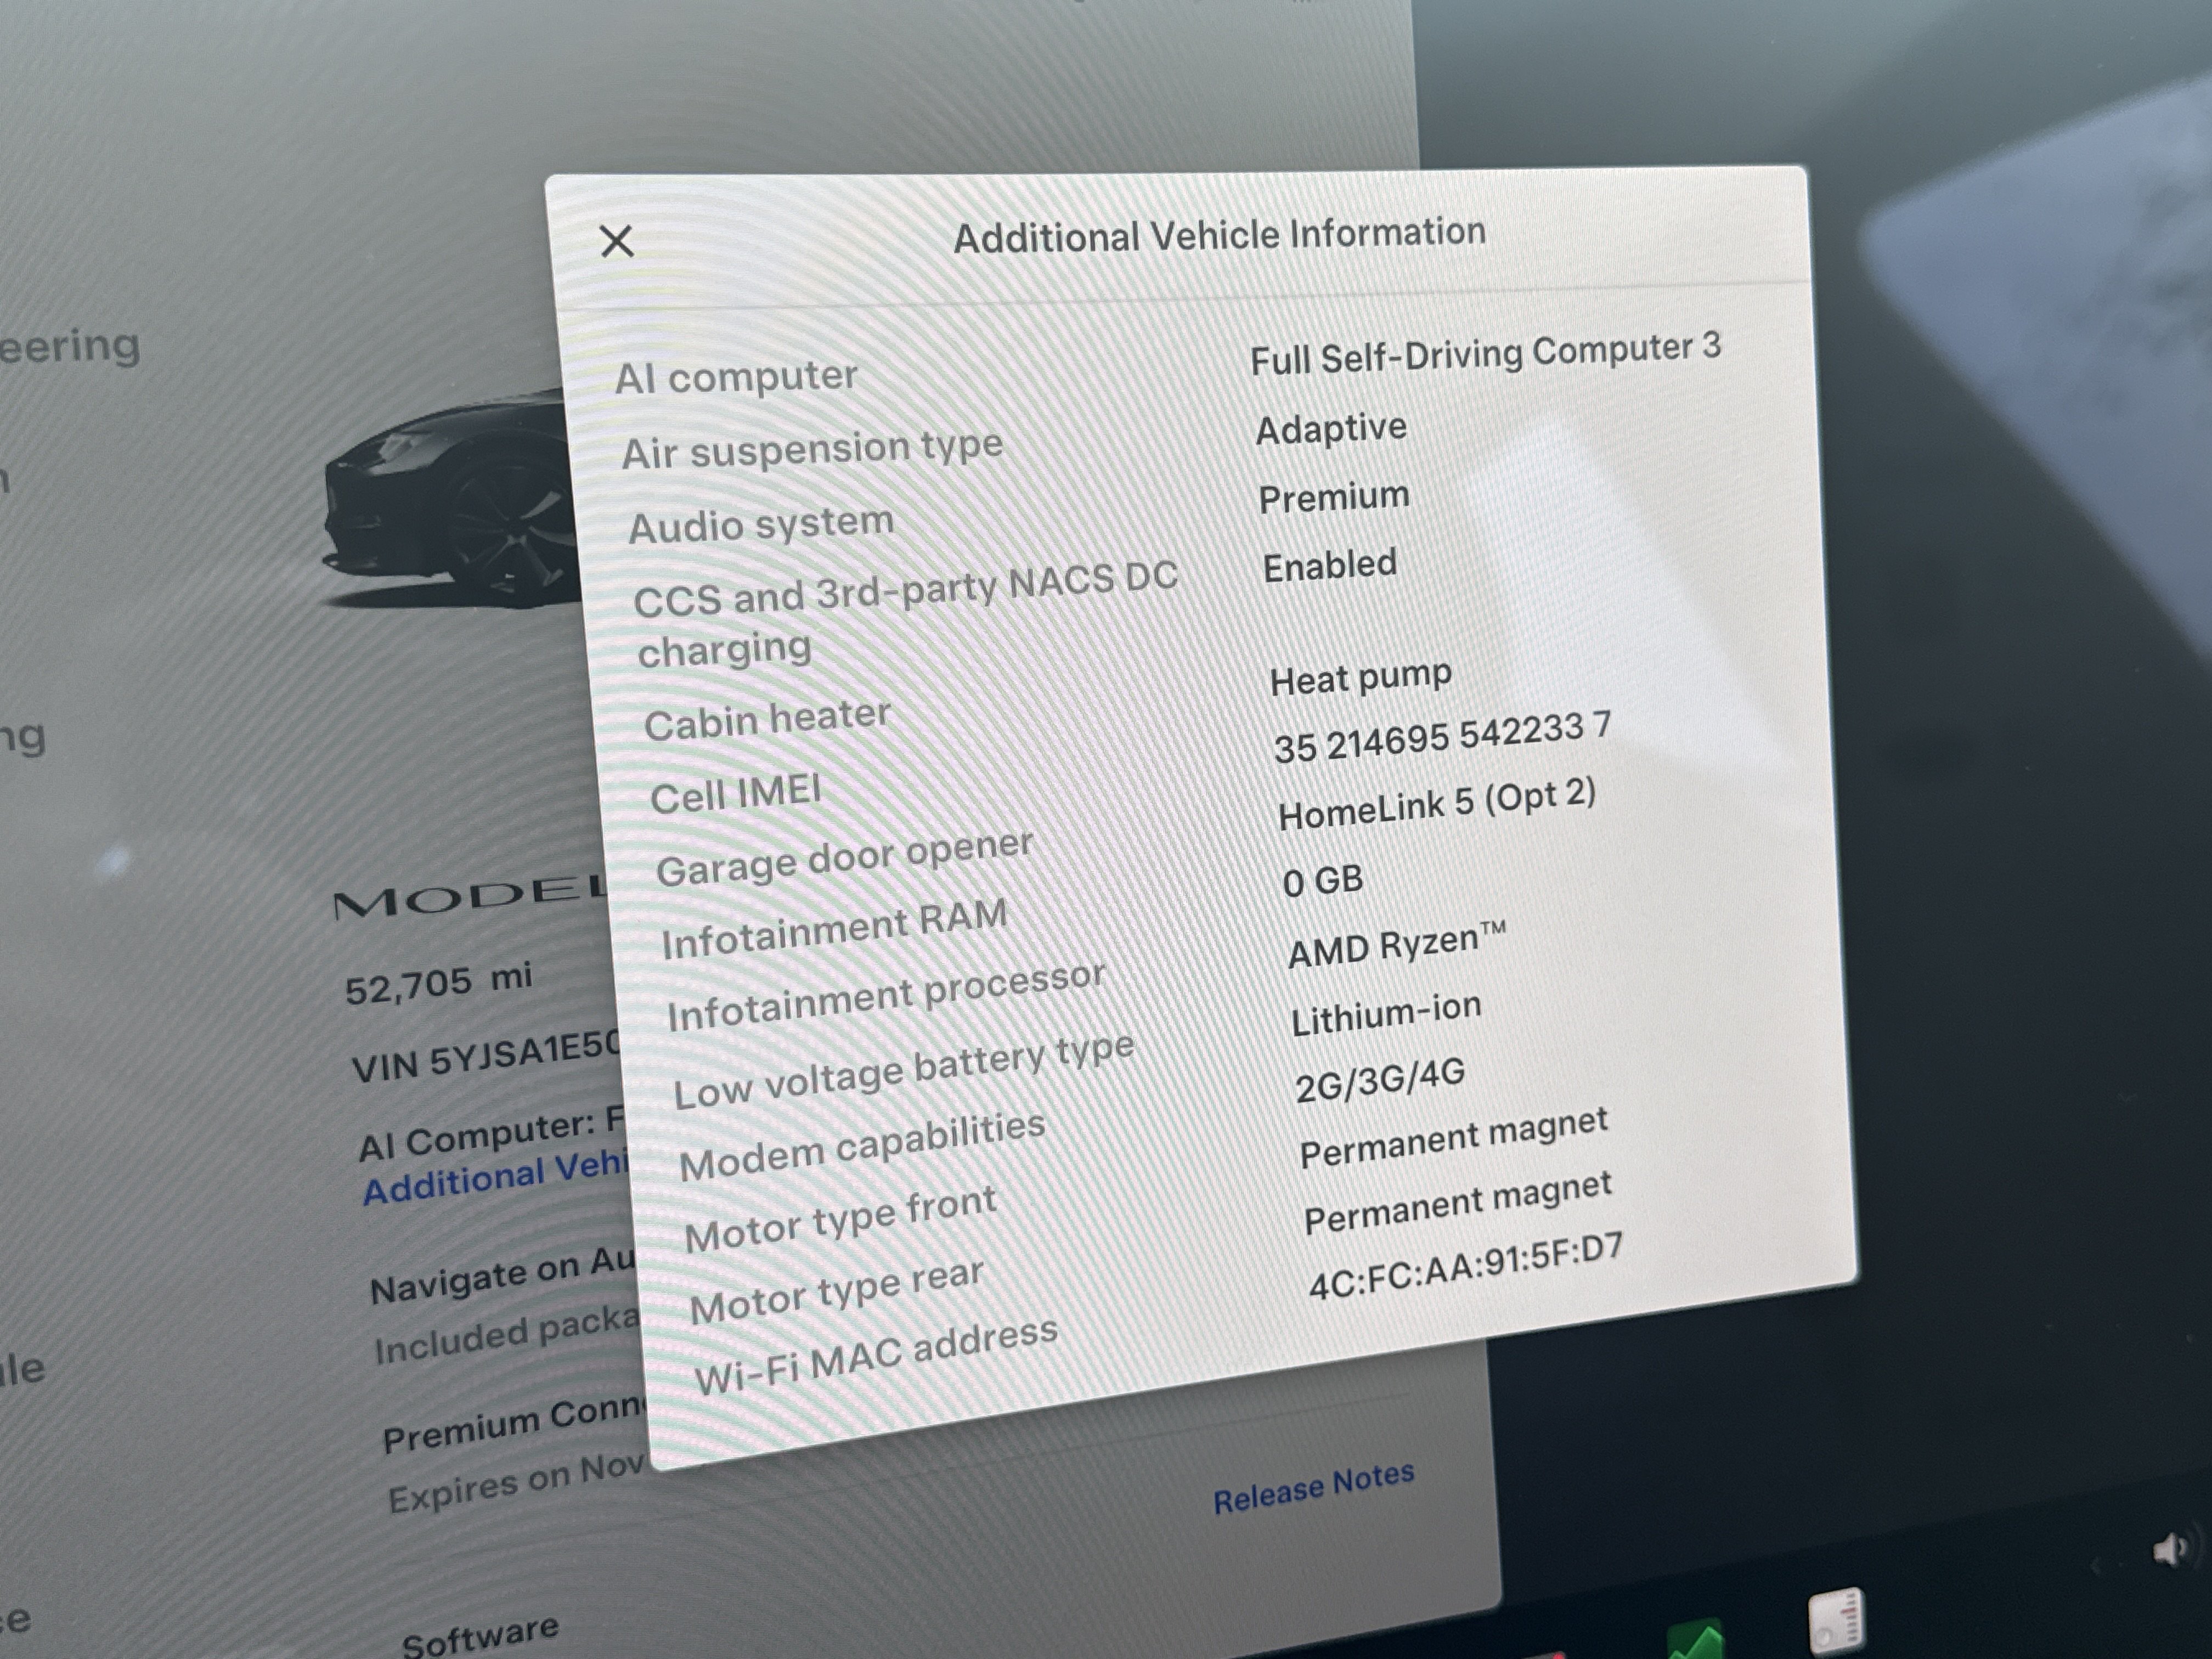Select the 'Premium' audio value

coord(1334,497)
